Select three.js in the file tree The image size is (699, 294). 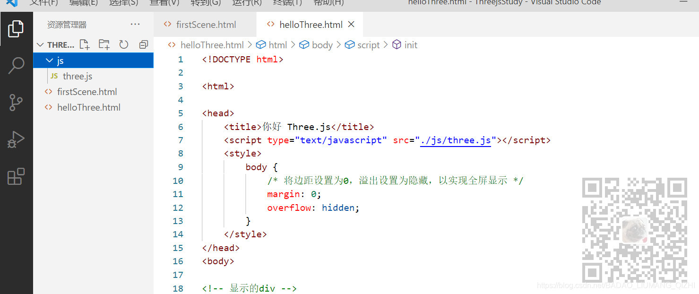point(77,76)
